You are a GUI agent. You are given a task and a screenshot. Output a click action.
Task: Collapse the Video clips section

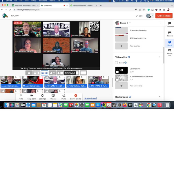pos(159,57)
